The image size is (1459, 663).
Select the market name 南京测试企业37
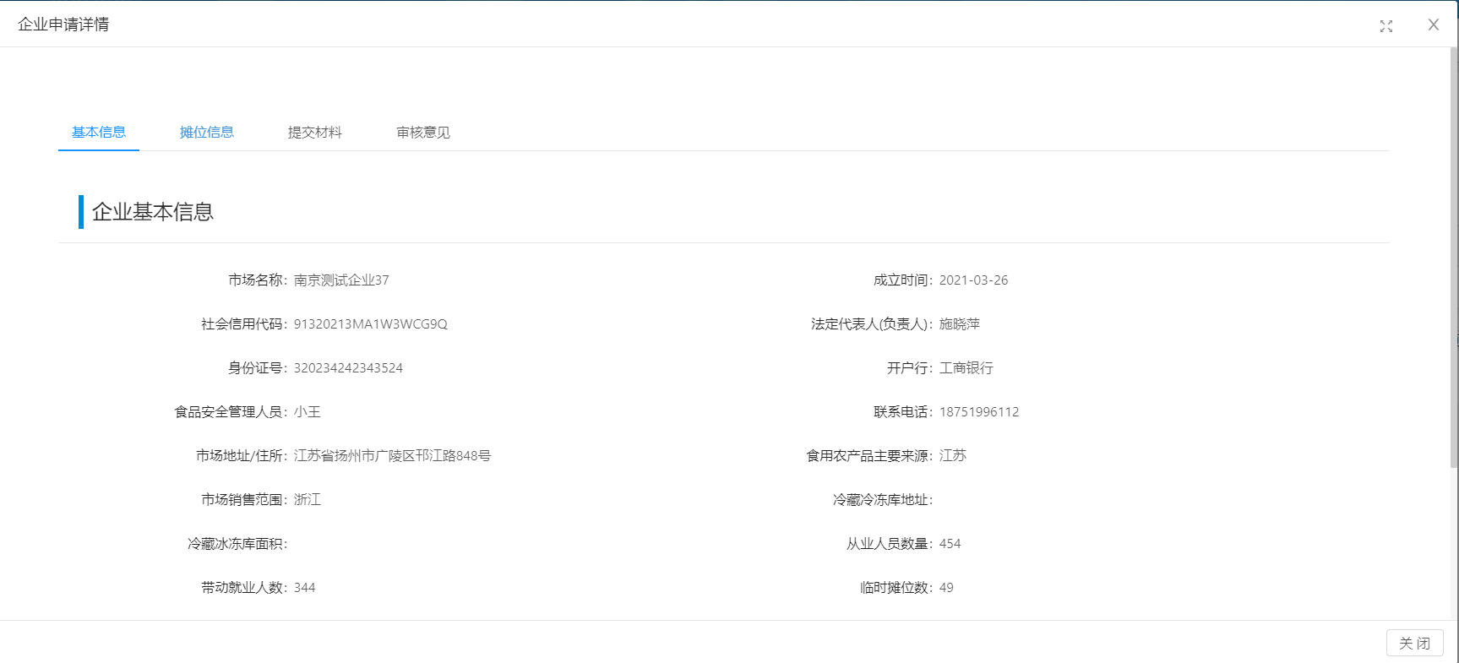[341, 280]
